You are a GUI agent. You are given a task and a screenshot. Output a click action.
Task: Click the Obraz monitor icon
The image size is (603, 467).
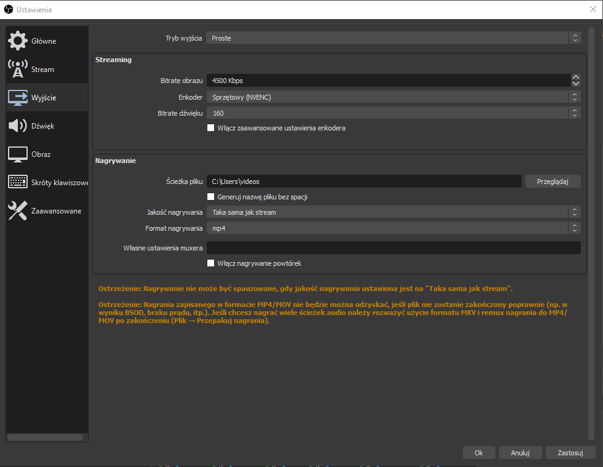pyautogui.click(x=17, y=154)
